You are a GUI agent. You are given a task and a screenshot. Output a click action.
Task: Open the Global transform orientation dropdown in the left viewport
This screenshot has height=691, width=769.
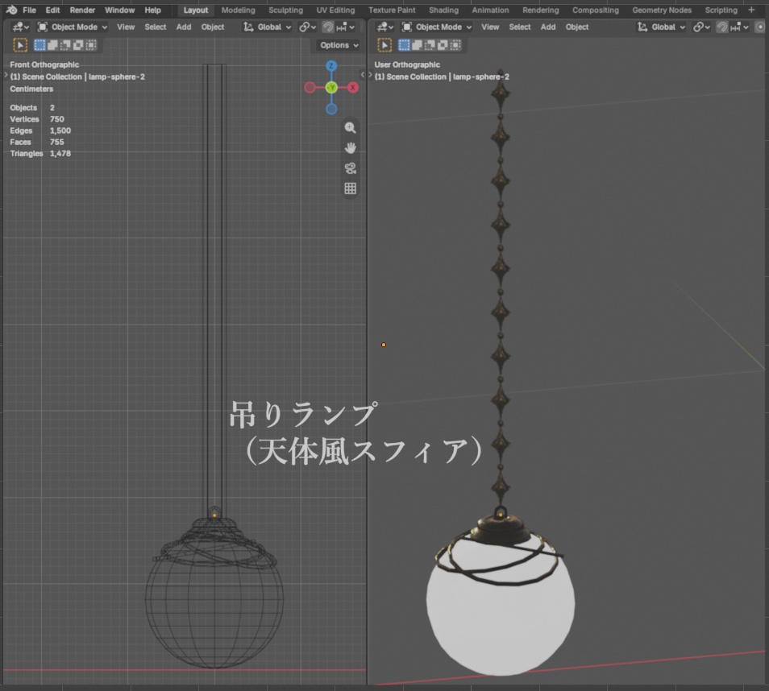pyautogui.click(x=268, y=27)
